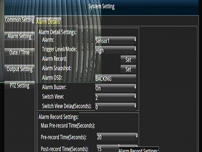Click the Switch View Delay(Seconds) label
The width and height of the screenshot is (202, 152).
point(67,106)
